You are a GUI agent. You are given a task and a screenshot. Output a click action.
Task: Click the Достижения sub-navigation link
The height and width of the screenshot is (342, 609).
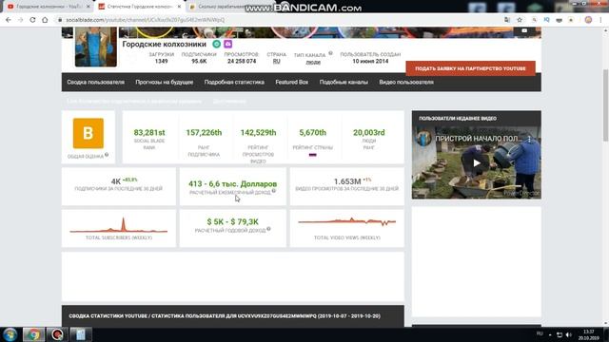pyautogui.click(x=229, y=102)
